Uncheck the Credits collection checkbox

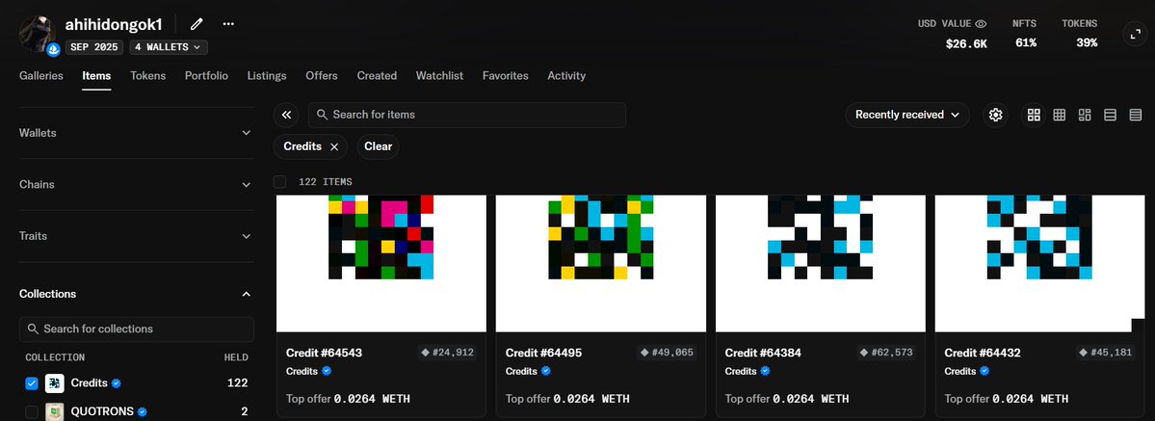32,383
